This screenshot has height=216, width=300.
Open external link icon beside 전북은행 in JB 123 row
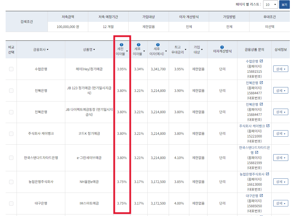261,83
